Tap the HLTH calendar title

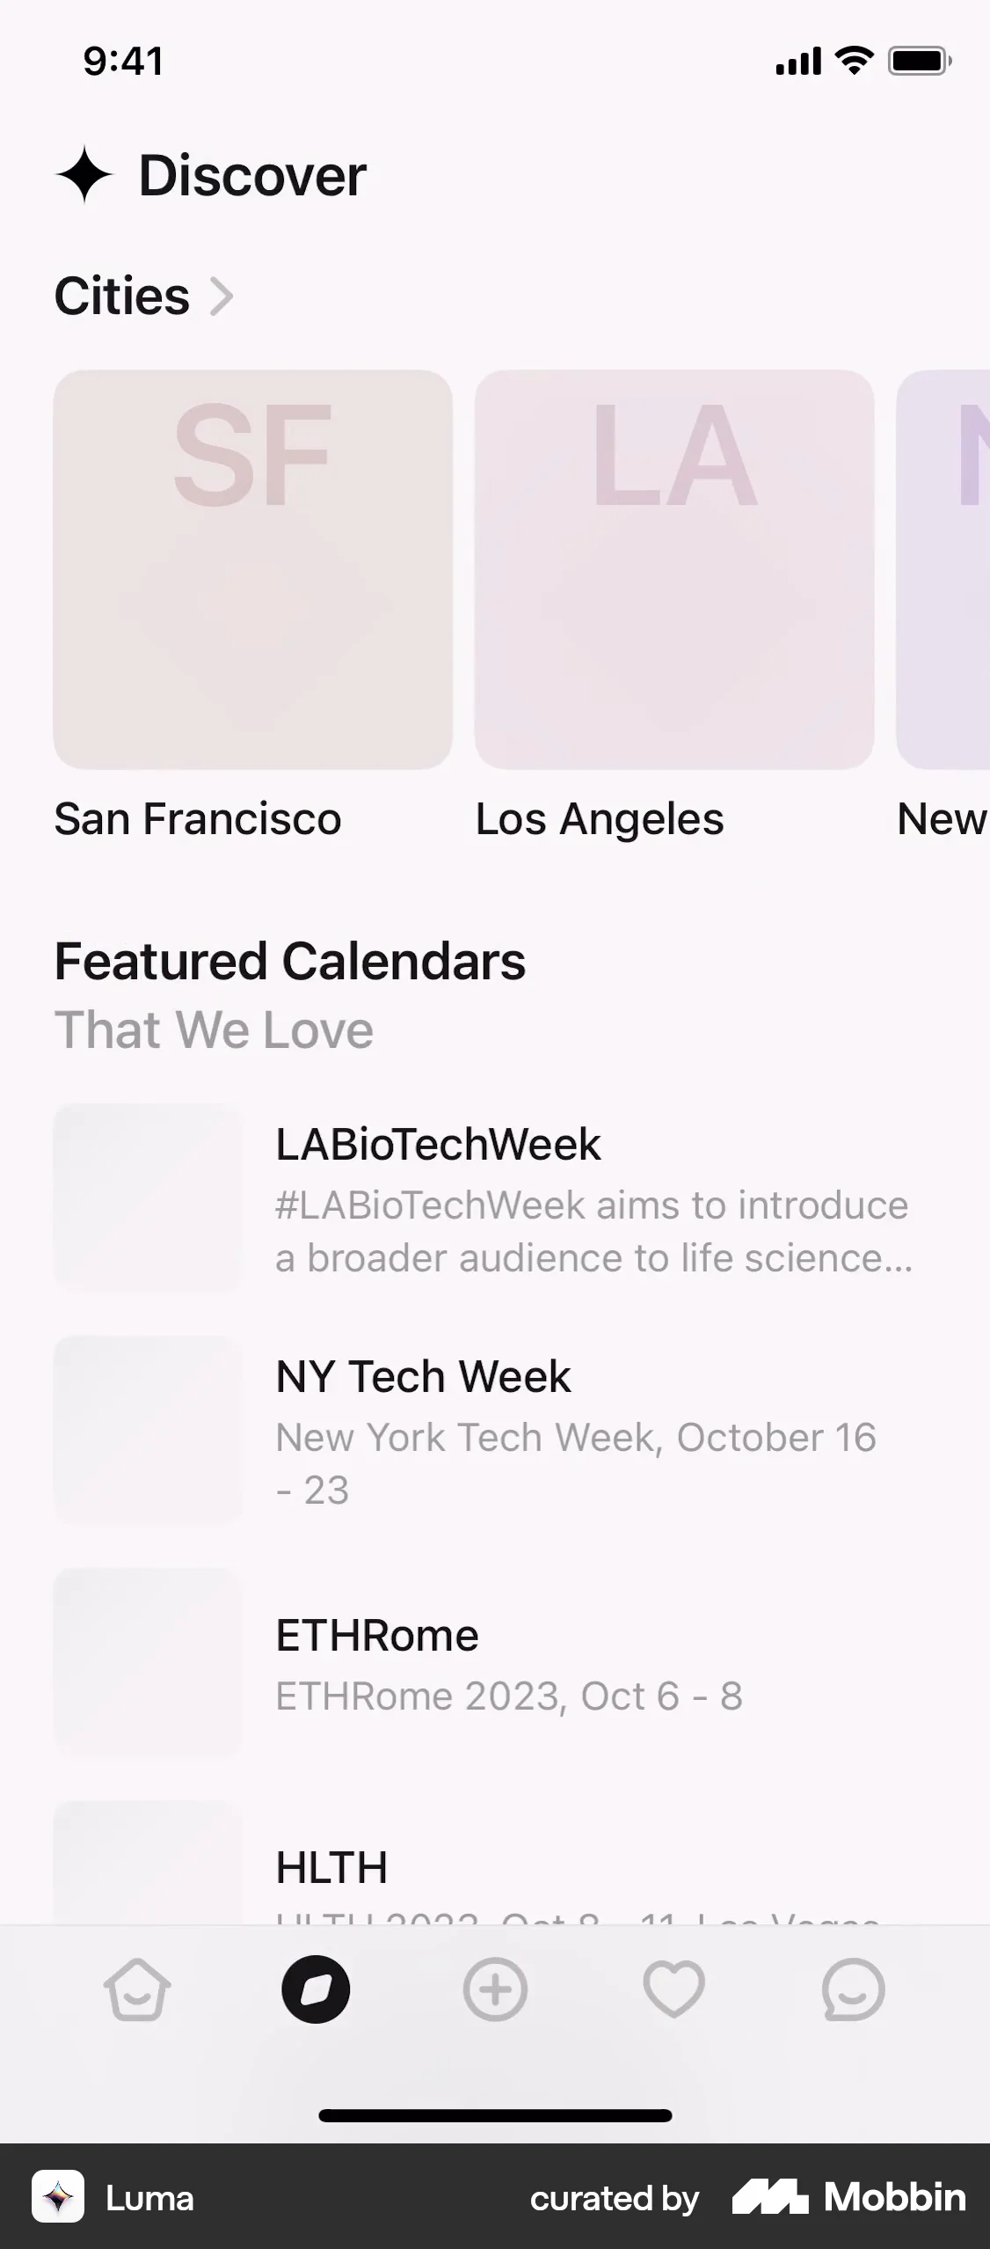(x=331, y=1867)
